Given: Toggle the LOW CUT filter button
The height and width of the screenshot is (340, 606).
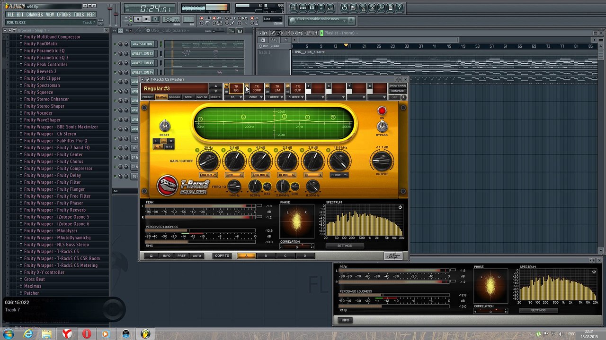Looking at the screenshot, I should point(208,175).
